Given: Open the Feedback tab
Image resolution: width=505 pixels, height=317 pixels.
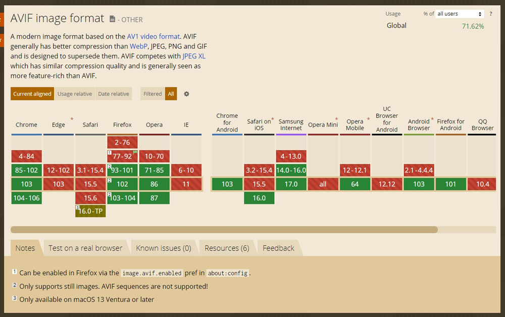Looking at the screenshot, I should pos(278,248).
